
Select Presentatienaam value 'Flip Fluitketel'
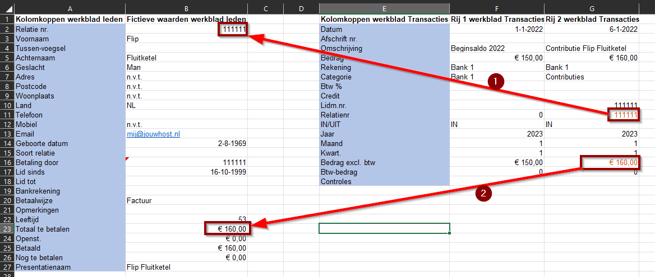[186, 266]
